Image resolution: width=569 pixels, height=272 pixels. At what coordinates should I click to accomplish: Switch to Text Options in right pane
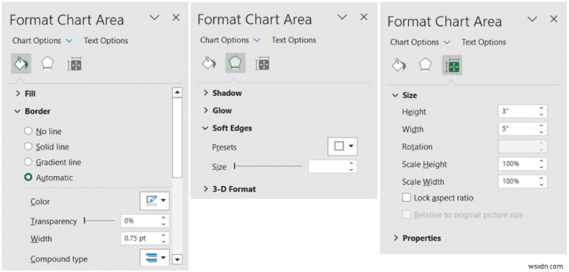[x=484, y=42]
